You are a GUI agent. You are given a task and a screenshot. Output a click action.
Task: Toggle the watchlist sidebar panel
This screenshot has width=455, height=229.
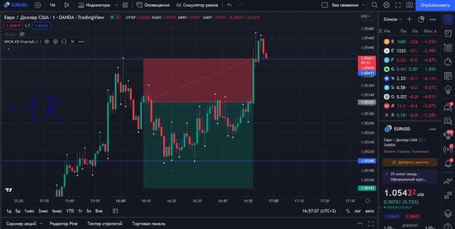point(448,19)
